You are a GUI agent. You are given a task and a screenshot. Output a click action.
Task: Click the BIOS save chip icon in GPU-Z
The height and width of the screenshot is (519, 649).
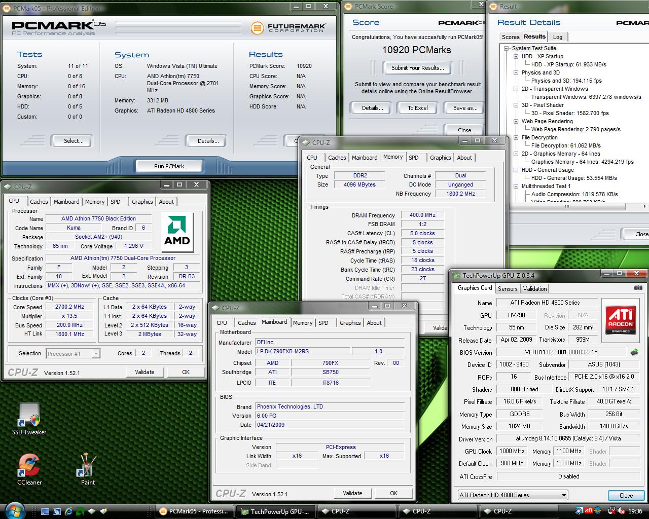click(x=634, y=352)
